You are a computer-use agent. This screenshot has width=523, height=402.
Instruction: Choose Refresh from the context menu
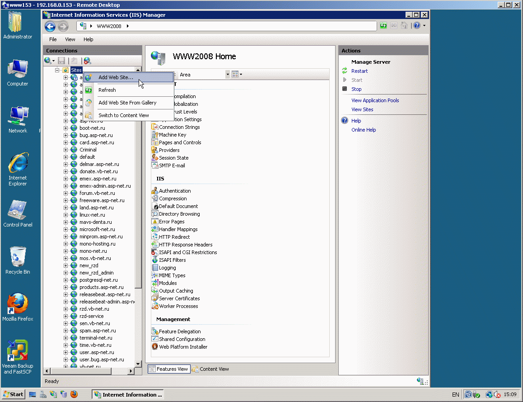(128, 90)
